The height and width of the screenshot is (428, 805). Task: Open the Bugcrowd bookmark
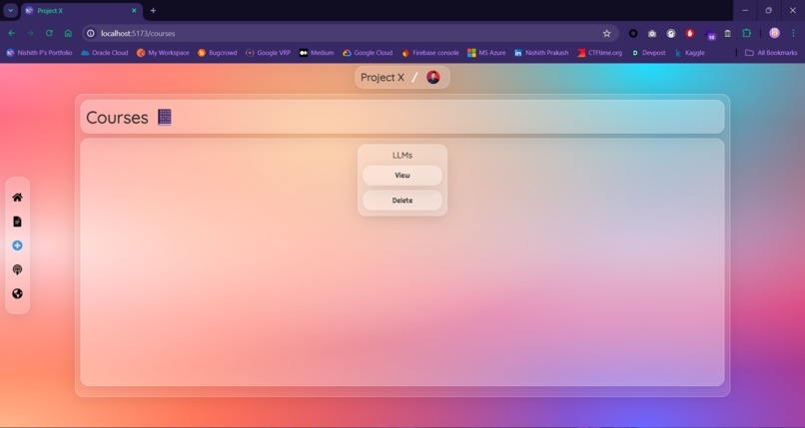(217, 53)
